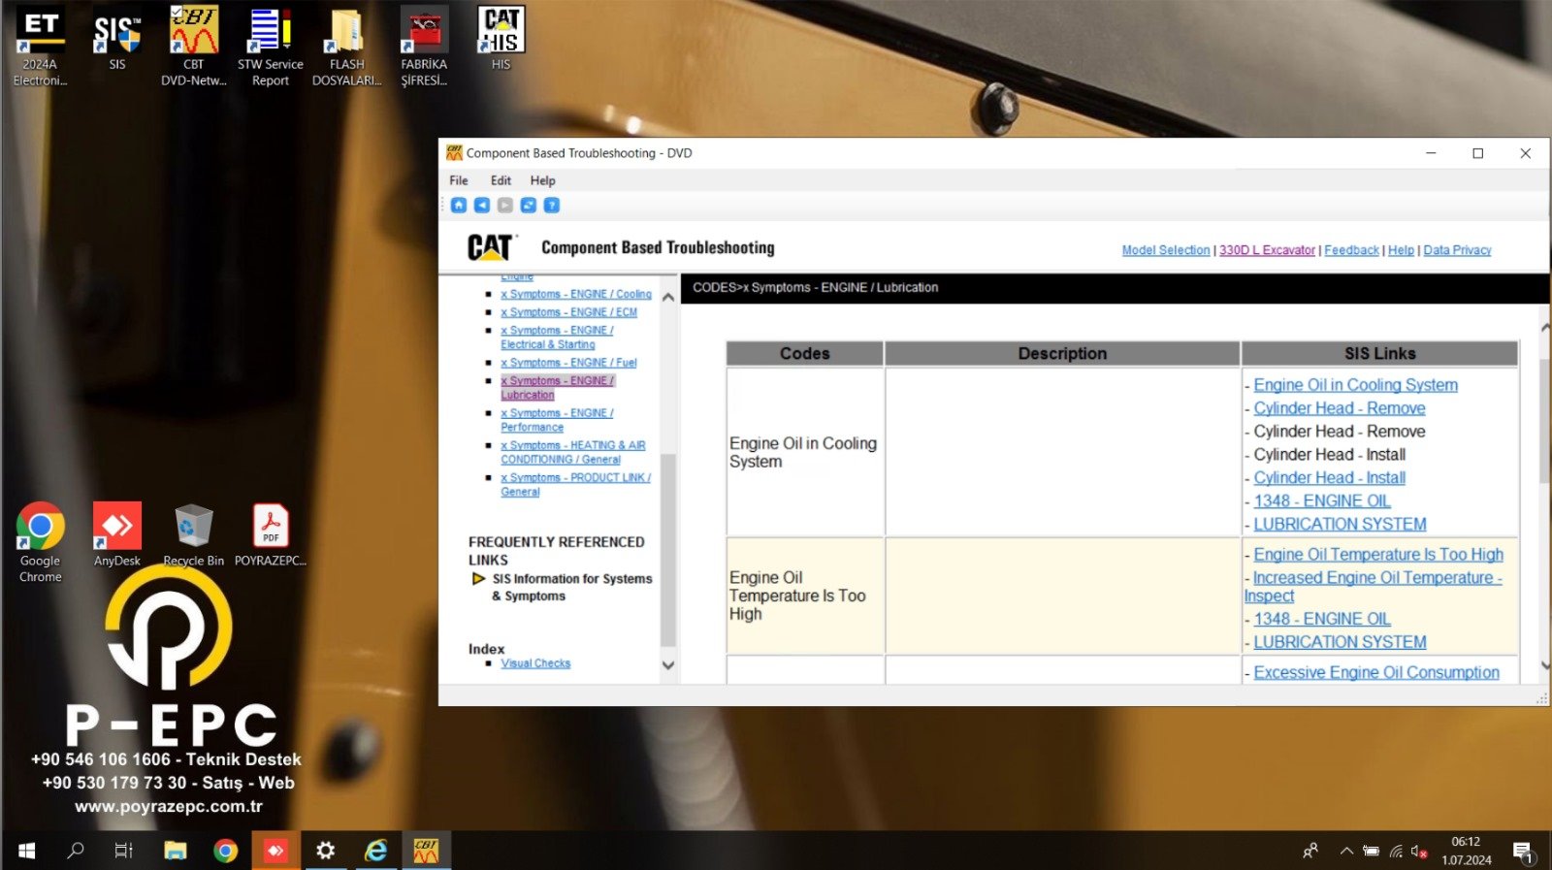Open the CAT HIS desktop icon
Viewport: 1552px width, 870px height.
coord(501,39)
